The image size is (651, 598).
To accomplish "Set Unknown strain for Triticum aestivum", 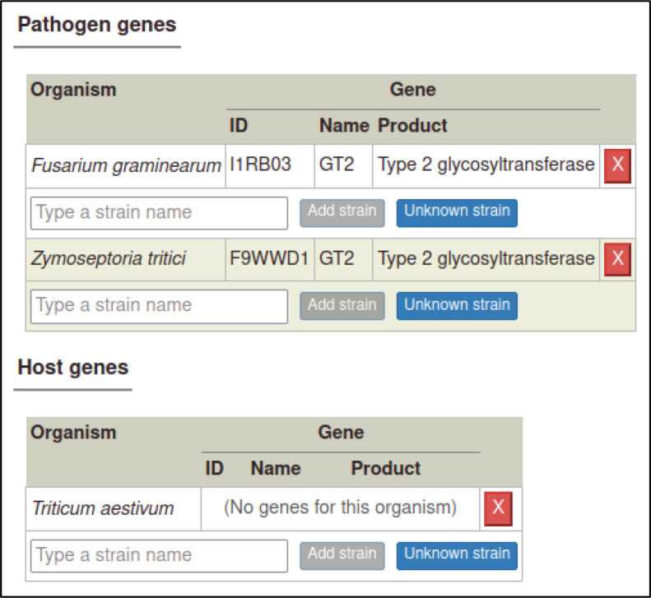I will [x=457, y=556].
